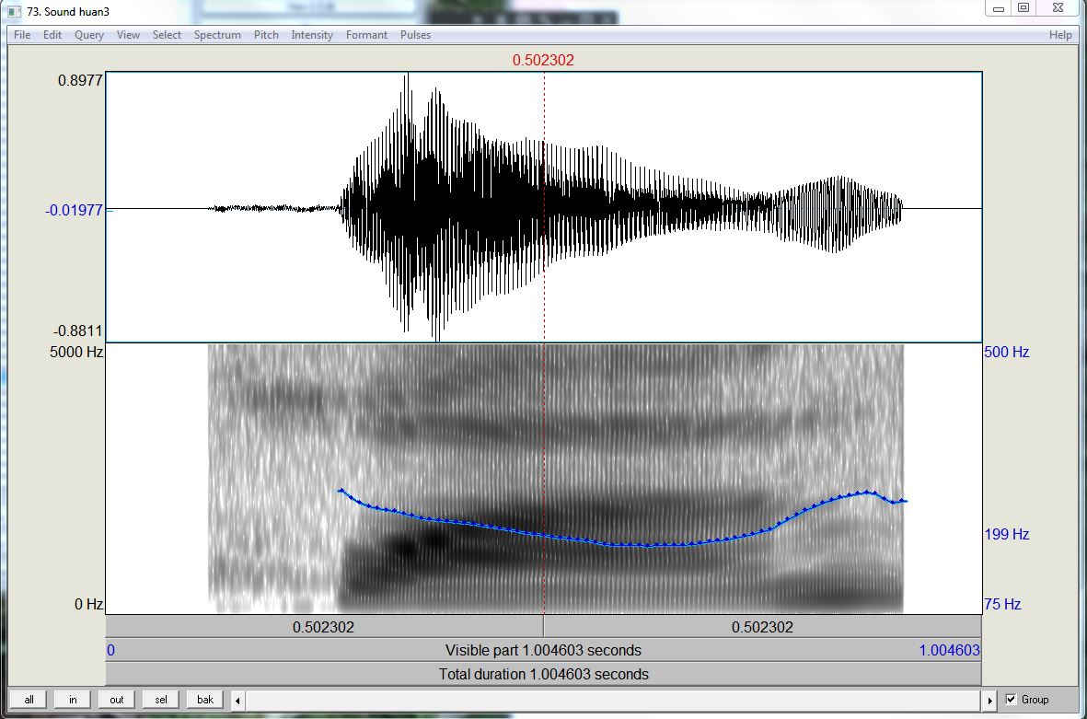The height and width of the screenshot is (719, 1087).
Task: Open the Help menu
Action: click(1060, 35)
